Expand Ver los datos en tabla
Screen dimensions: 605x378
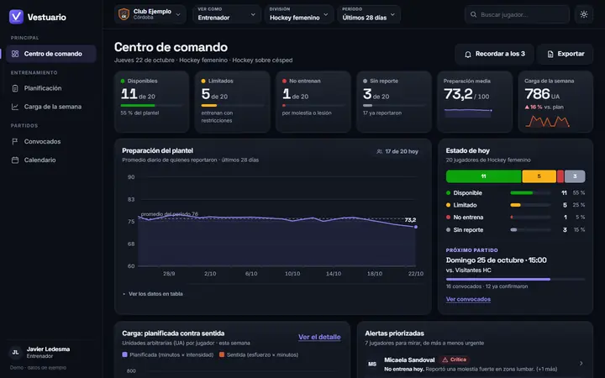pos(153,294)
